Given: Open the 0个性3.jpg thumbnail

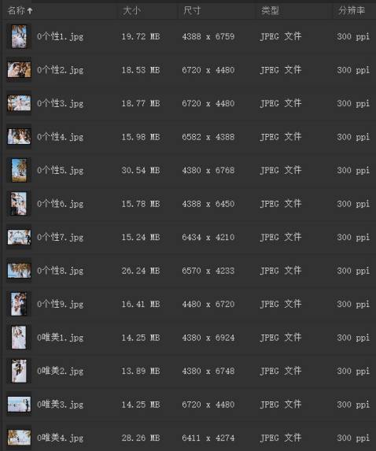Looking at the screenshot, I should 19,103.
